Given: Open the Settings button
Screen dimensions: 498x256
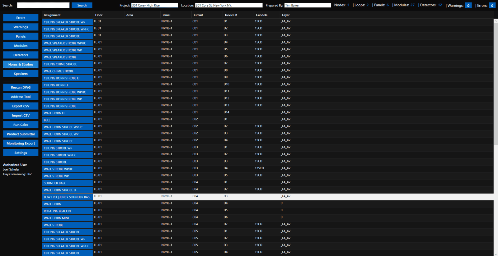Looking at the screenshot, I should (x=21, y=153).
